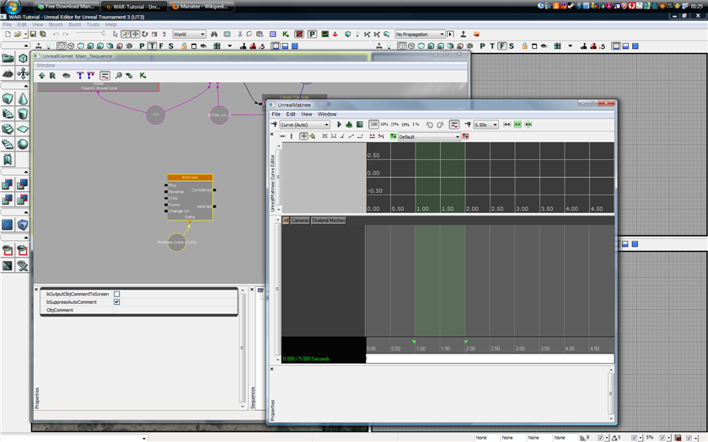
Task: Open the Build menu in main editor
Action: coord(74,24)
